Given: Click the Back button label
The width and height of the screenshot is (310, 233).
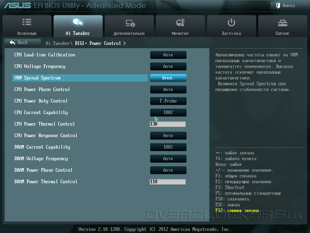Looking at the screenshot, I should tap(22, 42).
